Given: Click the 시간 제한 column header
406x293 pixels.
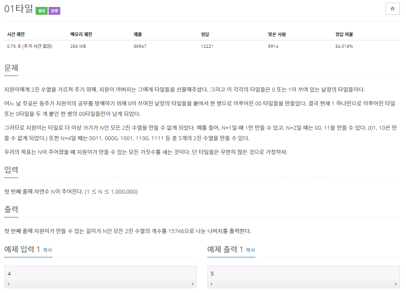Looking at the screenshot, I should click(16, 34).
